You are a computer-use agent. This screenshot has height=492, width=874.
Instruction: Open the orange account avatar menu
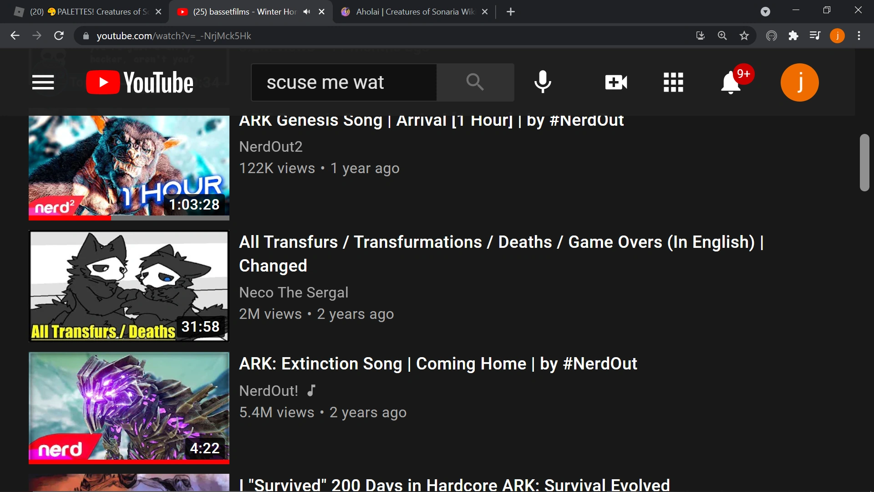coord(799,82)
